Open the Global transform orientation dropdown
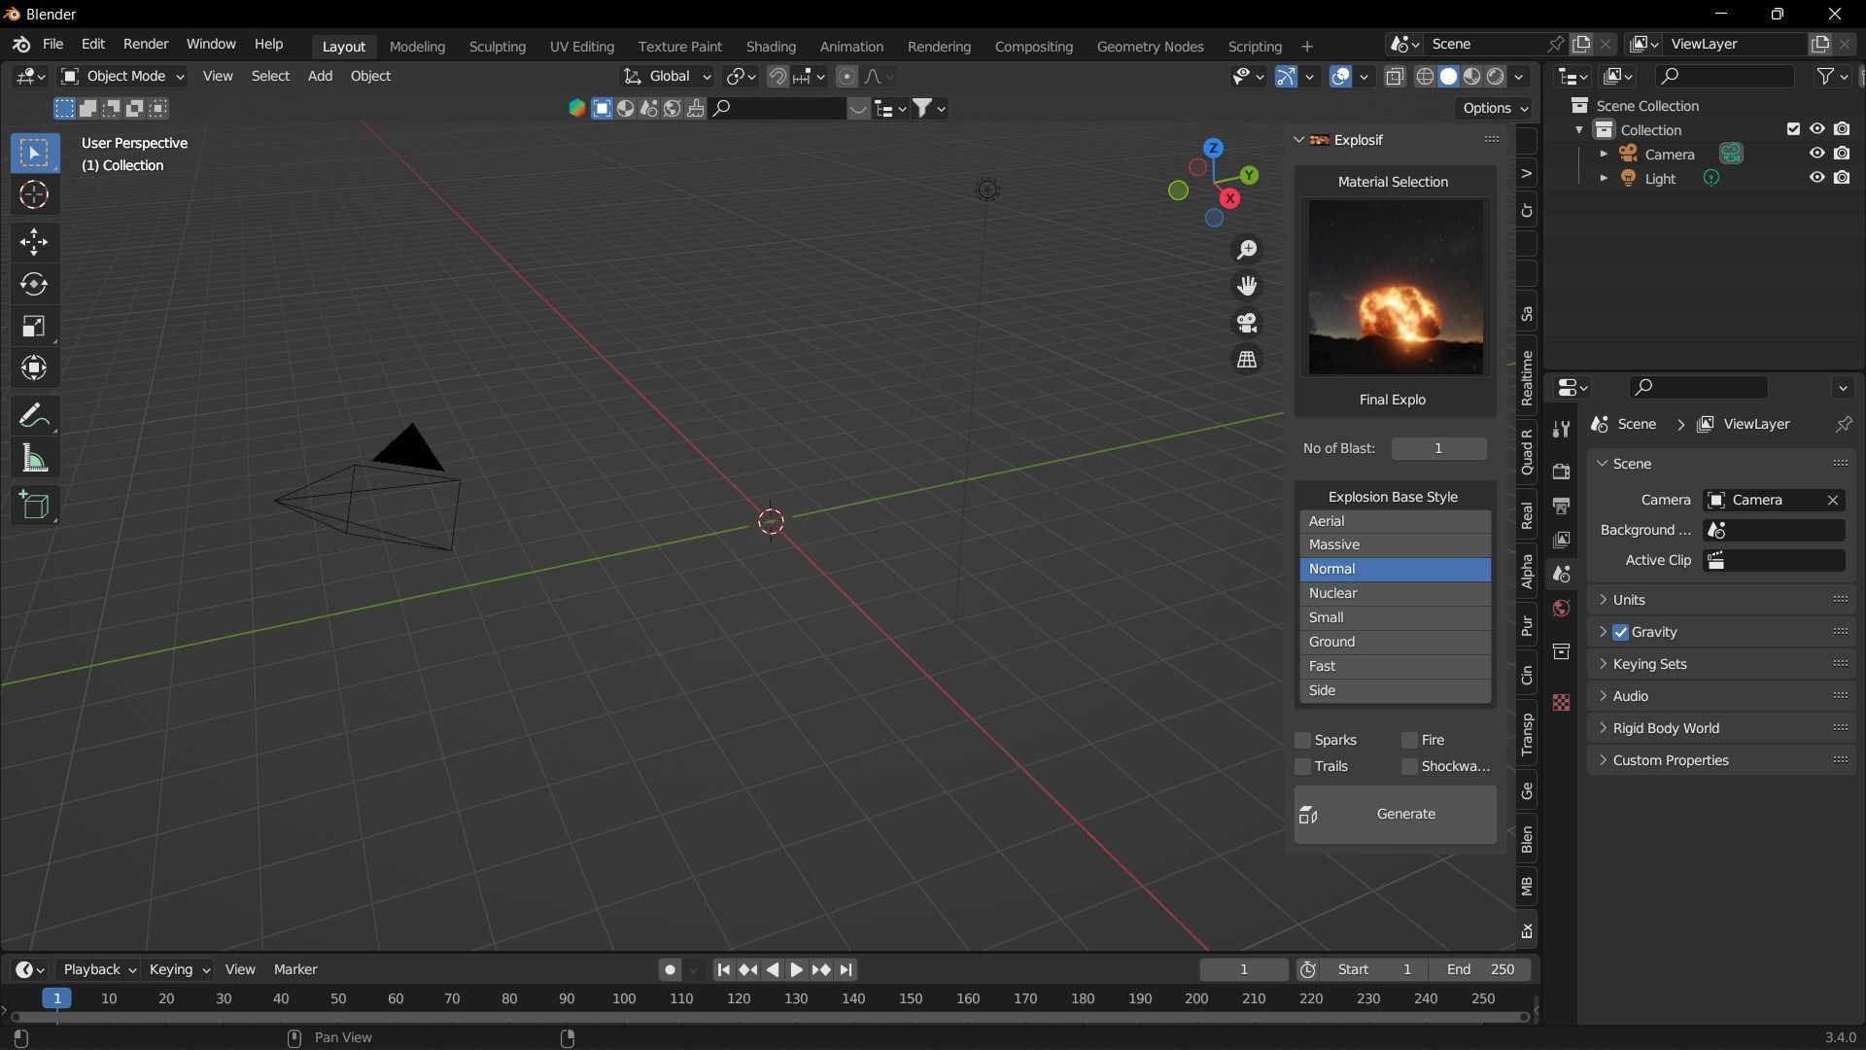This screenshot has width=1866, height=1050. pyautogui.click(x=667, y=77)
